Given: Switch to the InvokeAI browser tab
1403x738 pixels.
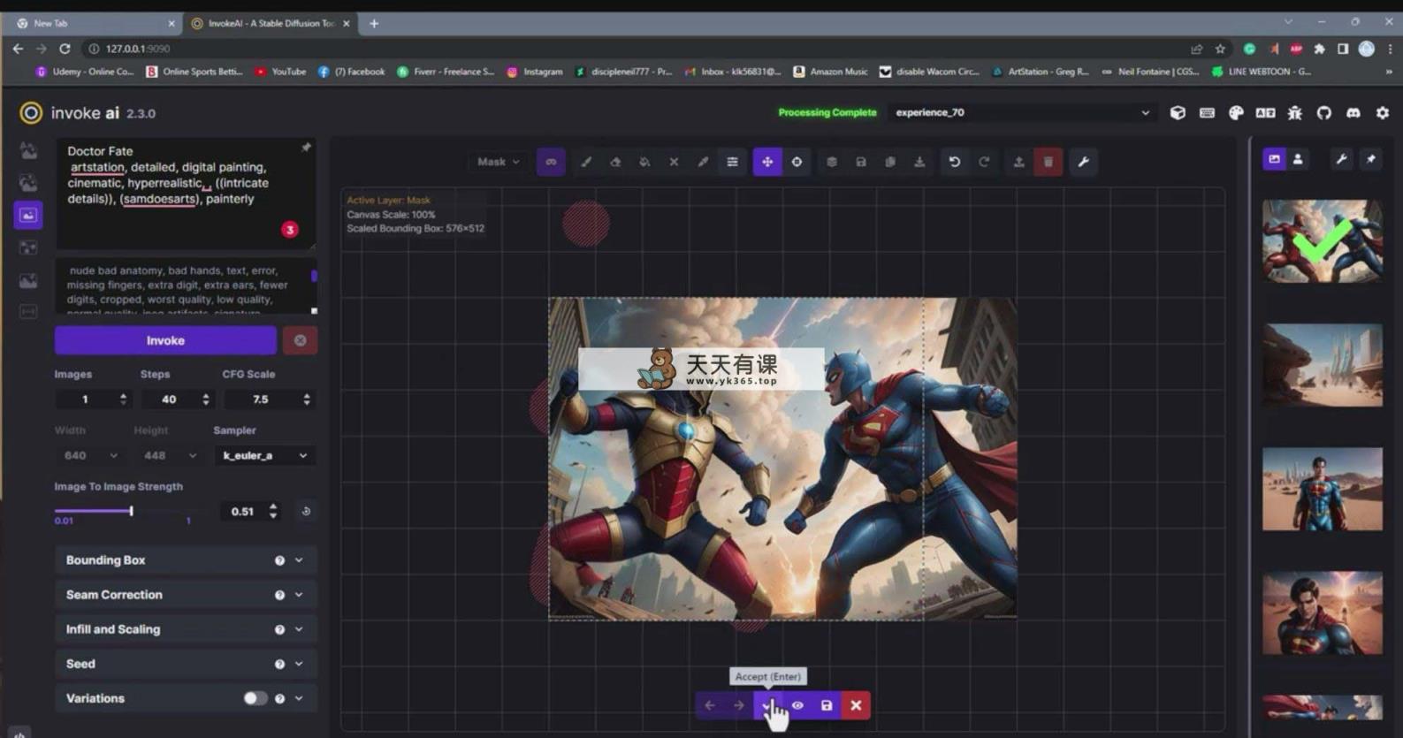Looking at the screenshot, I should 270,24.
